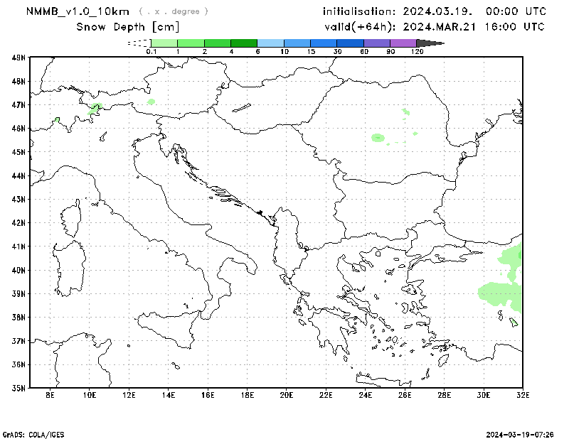Click the 2024-03-19-07:26 timestamp at bottom right
This screenshot has width=569, height=439.
[x=520, y=433]
